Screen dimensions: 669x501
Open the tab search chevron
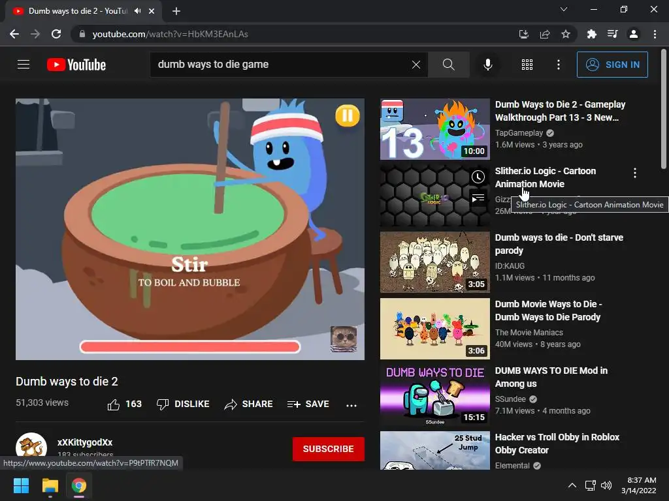tap(564, 9)
